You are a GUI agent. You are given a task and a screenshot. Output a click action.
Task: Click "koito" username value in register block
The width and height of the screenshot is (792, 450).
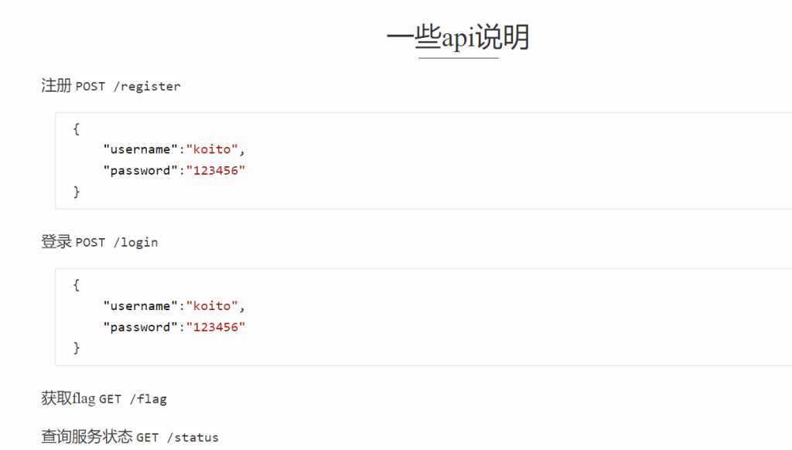tap(212, 149)
